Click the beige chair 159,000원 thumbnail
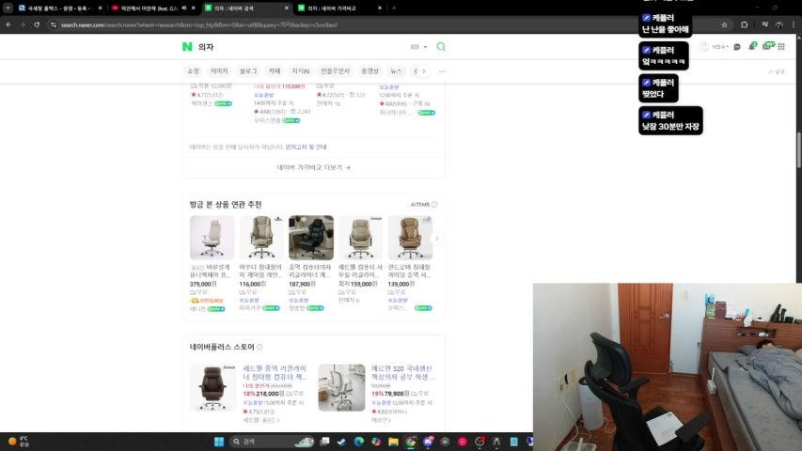 click(x=361, y=238)
